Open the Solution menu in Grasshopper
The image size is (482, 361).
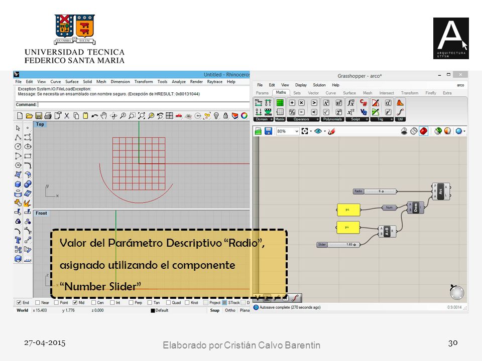tap(319, 85)
